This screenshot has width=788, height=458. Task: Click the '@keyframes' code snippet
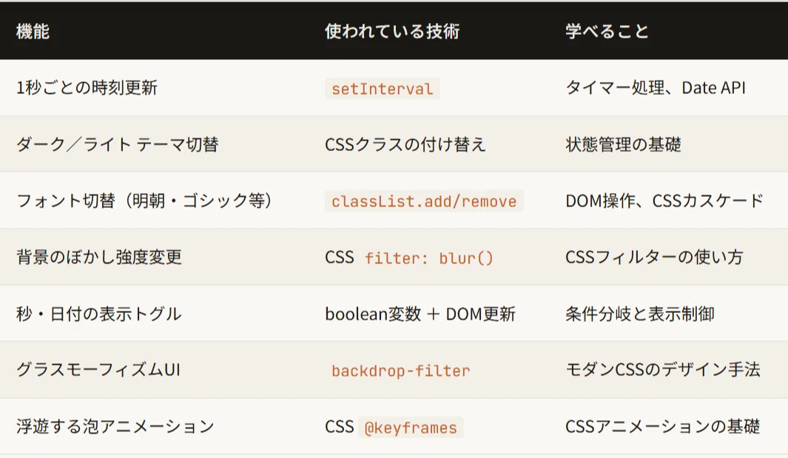[x=411, y=428]
